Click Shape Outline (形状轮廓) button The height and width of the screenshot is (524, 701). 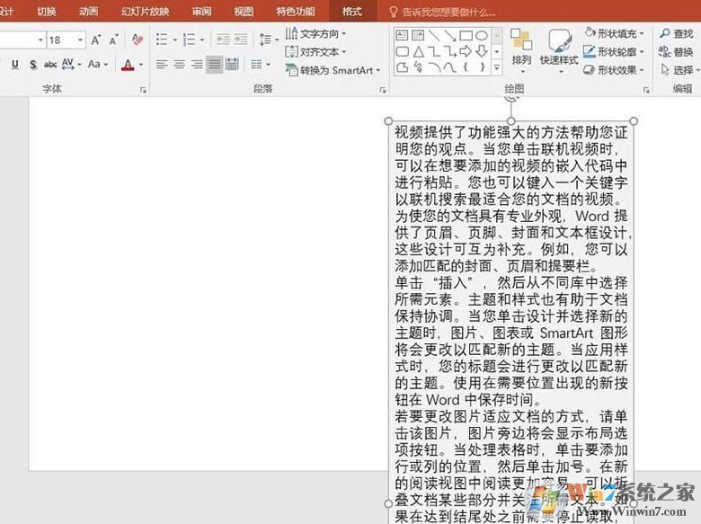[x=614, y=51]
